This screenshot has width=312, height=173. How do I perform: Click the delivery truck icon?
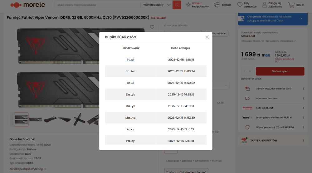[247, 98]
